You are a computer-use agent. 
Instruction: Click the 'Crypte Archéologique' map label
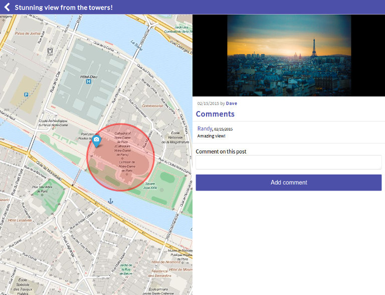pyautogui.click(x=53, y=123)
